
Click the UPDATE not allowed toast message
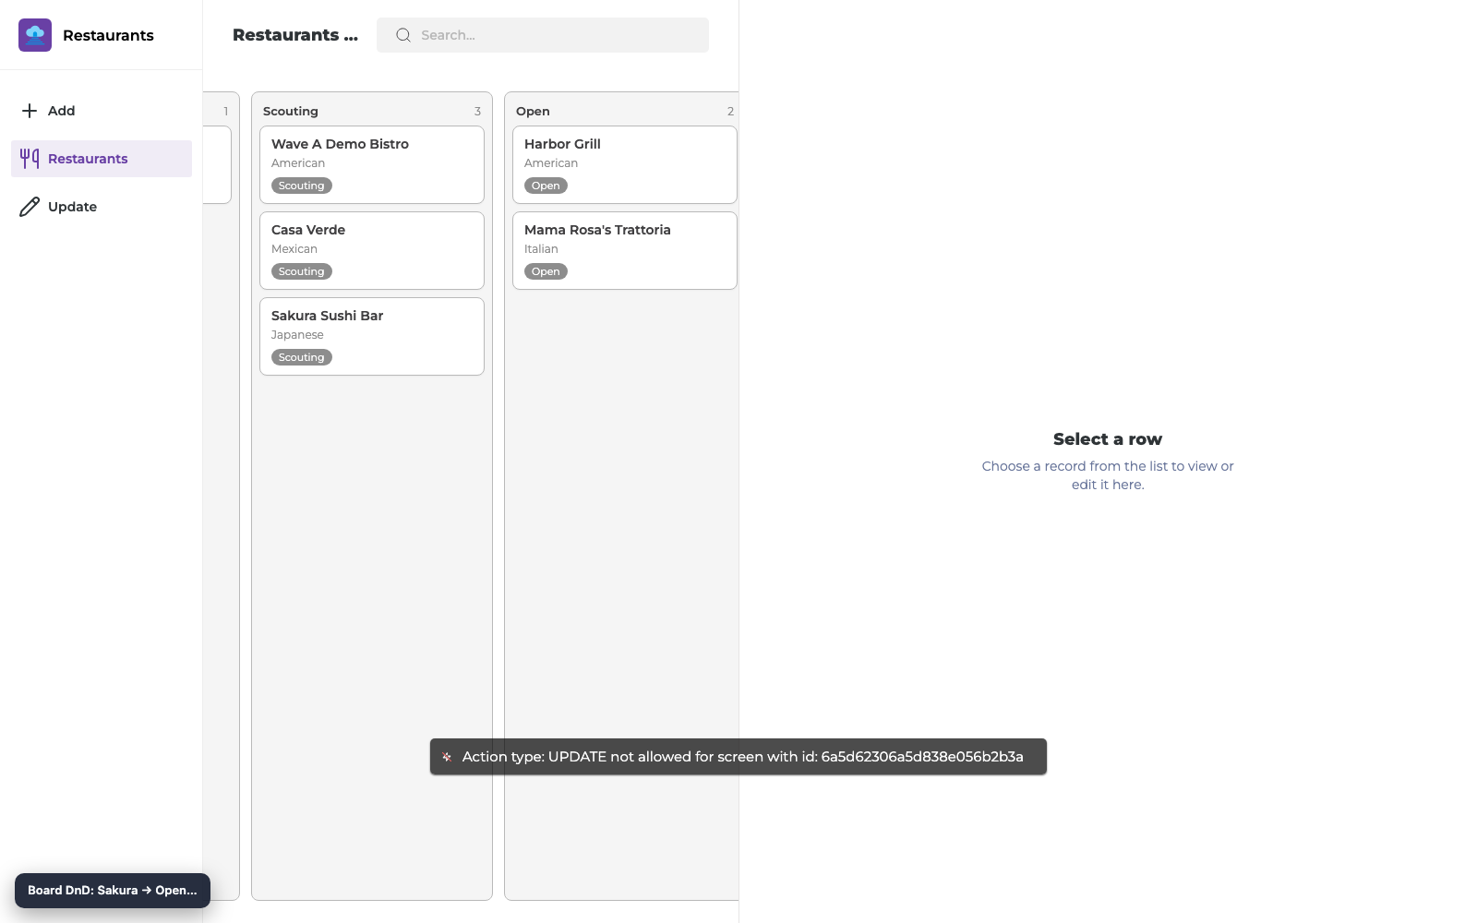tap(738, 757)
